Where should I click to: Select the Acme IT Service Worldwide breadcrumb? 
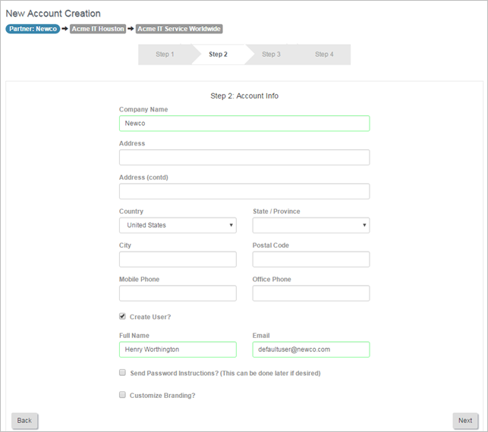click(x=179, y=29)
